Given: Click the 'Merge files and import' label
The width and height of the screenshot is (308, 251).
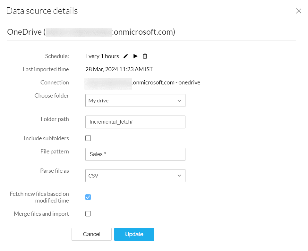Looking at the screenshot, I should pyautogui.click(x=41, y=214).
